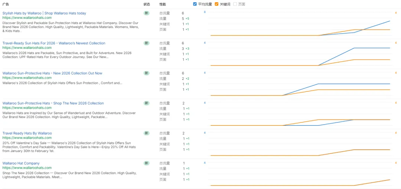The width and height of the screenshot is (401, 189).
Task: Open the "Wallaroo Hat Company" ad title
Action: pos(21,163)
